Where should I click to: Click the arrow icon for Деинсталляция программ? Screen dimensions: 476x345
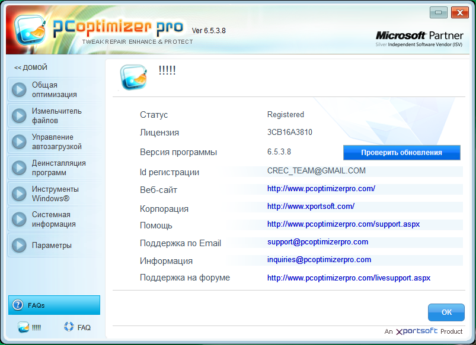click(x=20, y=168)
